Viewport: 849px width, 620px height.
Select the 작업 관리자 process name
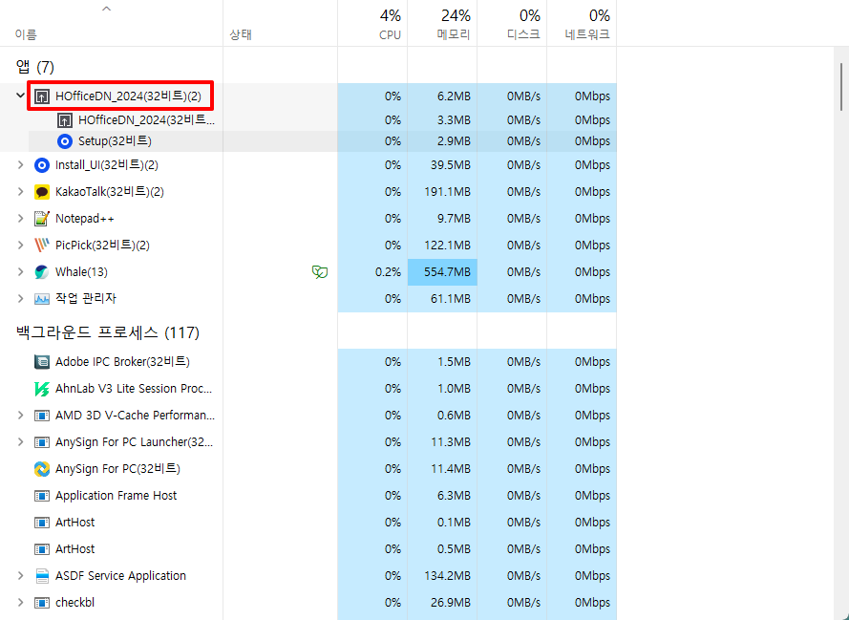click(86, 298)
